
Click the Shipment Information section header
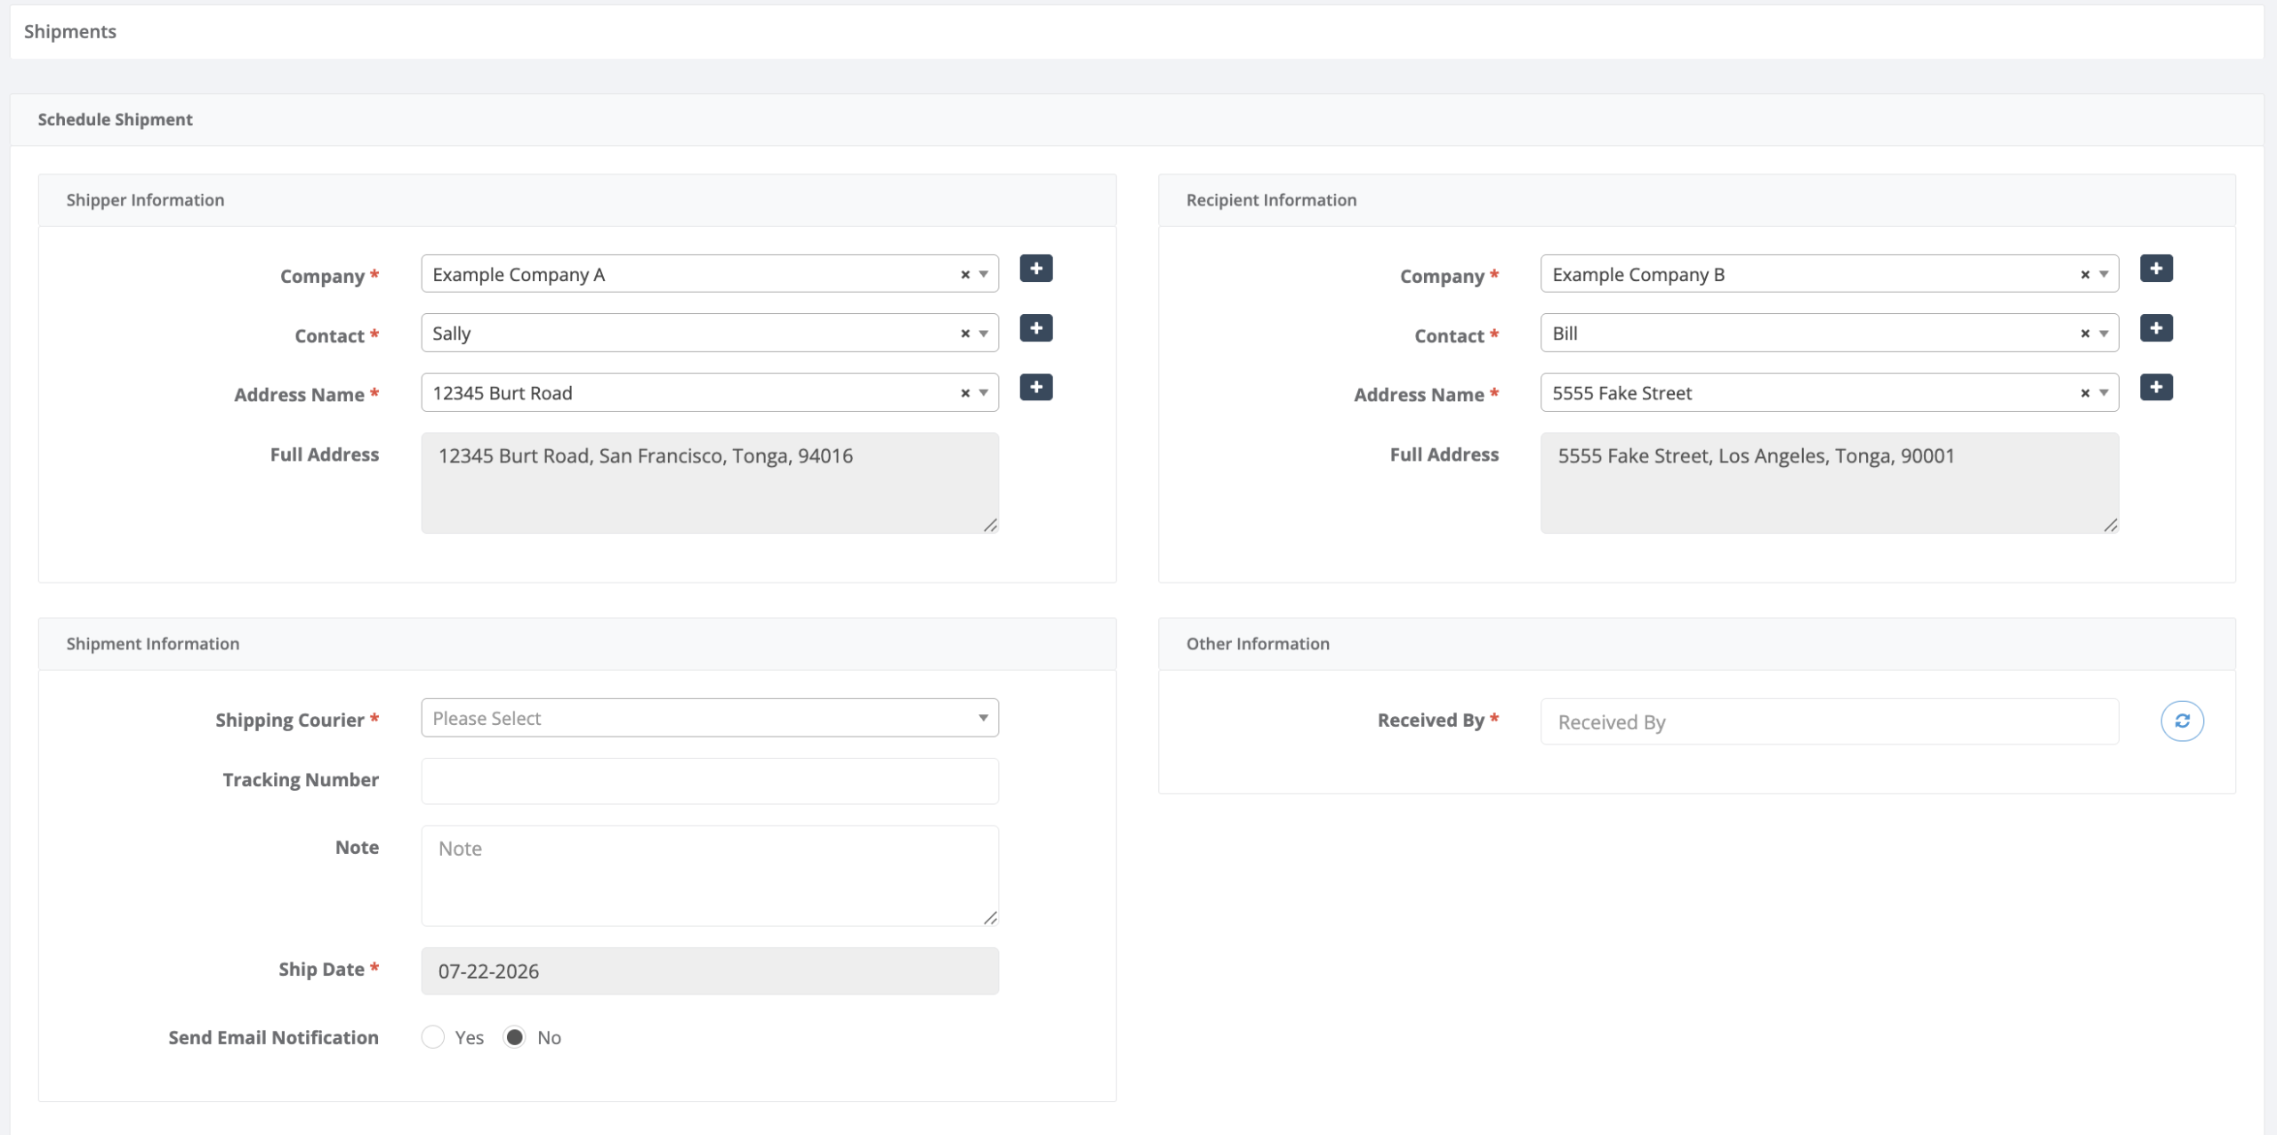click(153, 644)
